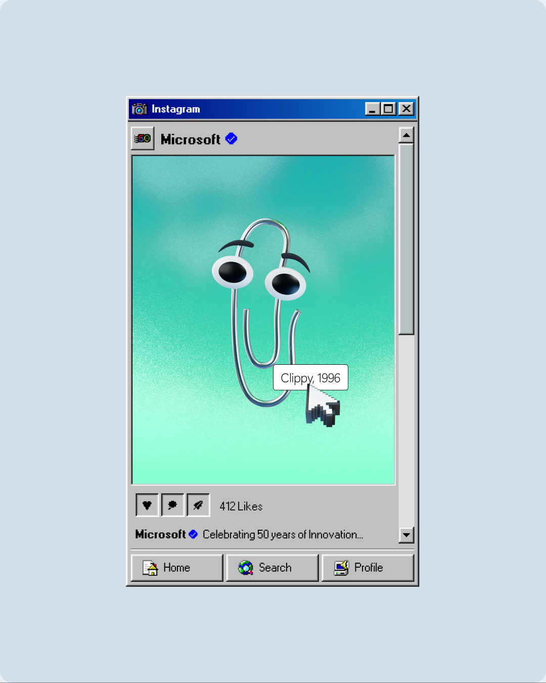Open the Search tab

click(272, 568)
